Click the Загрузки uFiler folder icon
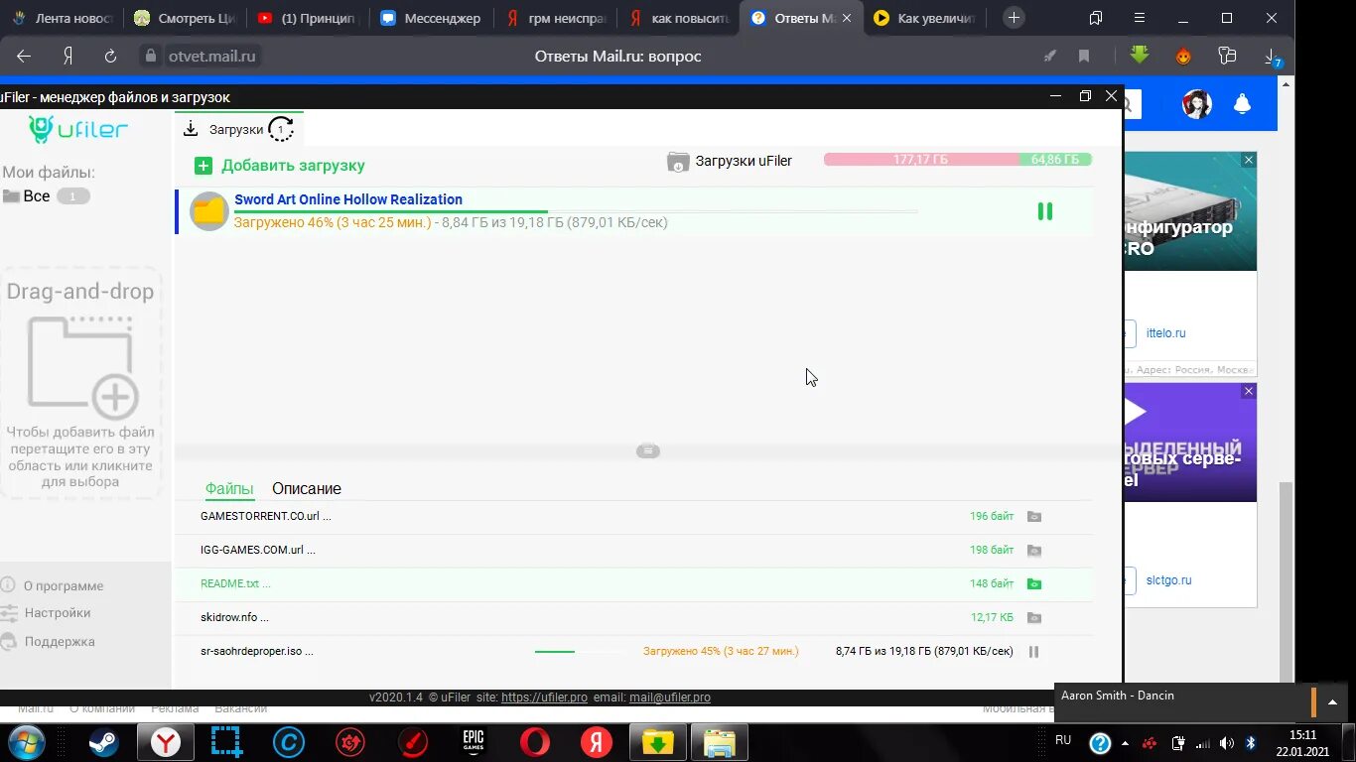The height and width of the screenshot is (762, 1356). click(678, 162)
